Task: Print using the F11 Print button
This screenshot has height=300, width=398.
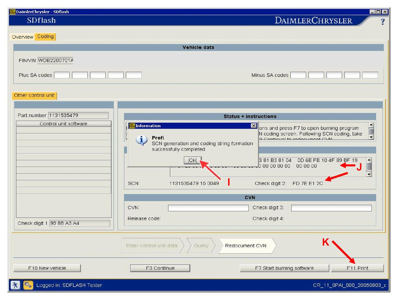Action: pyautogui.click(x=357, y=268)
